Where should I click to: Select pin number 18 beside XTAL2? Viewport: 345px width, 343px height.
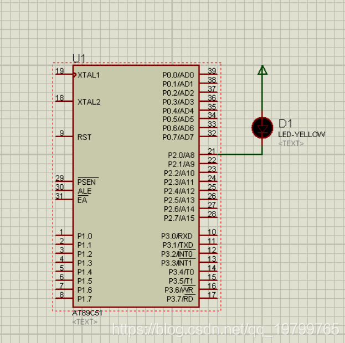[60, 98]
